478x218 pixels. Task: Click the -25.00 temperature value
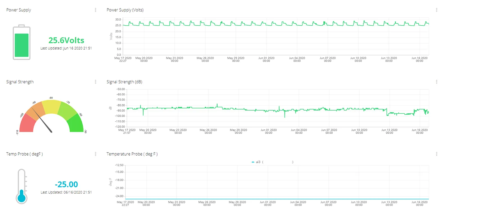pyautogui.click(x=66, y=185)
